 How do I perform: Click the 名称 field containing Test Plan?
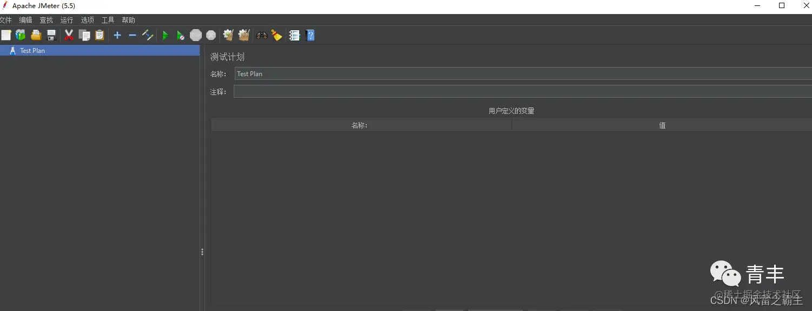[523, 74]
